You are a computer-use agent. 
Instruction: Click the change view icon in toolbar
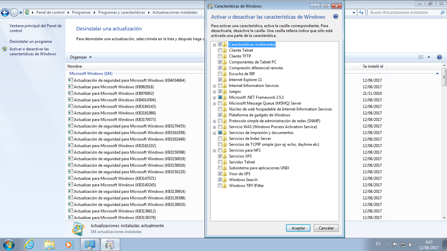(x=421, y=57)
